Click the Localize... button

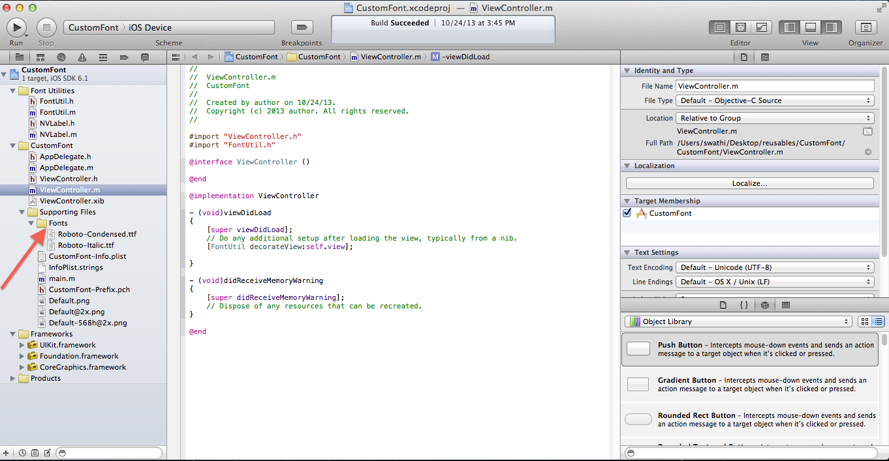[x=749, y=183]
